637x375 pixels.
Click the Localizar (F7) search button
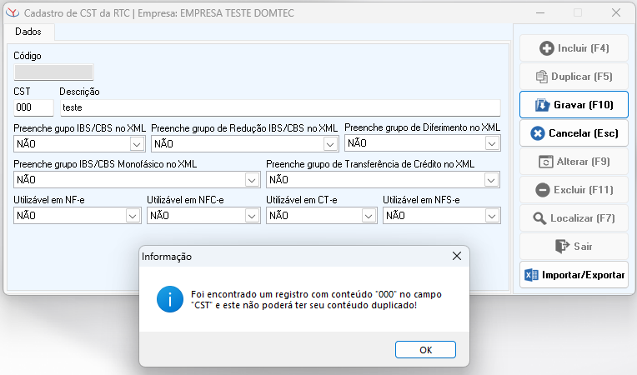coord(573,218)
